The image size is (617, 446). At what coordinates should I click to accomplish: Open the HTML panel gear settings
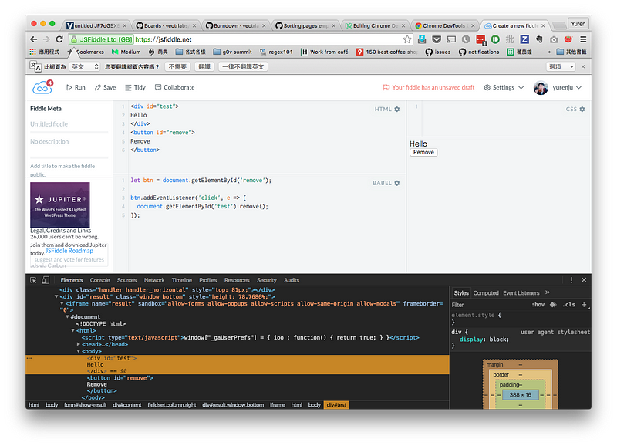click(x=397, y=110)
